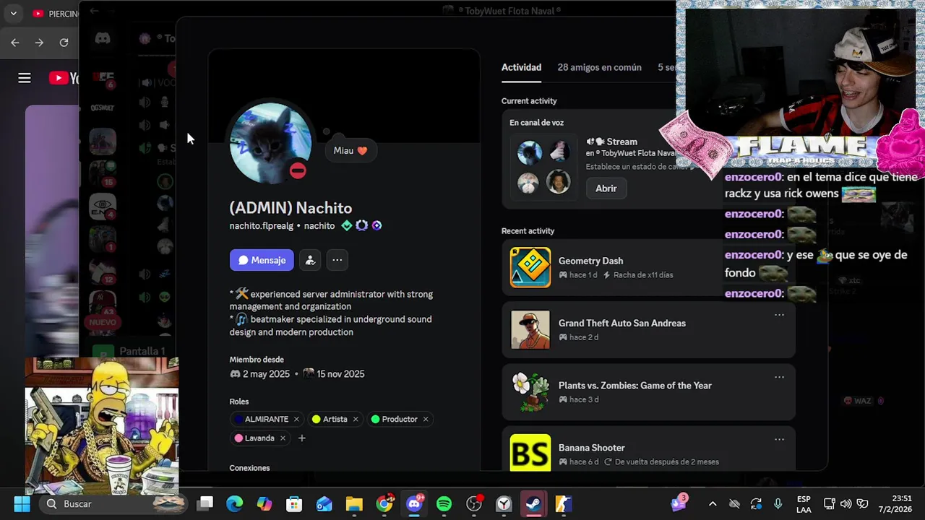Open Outlook from the taskbar
This screenshot has width=925, height=520.
click(324, 504)
